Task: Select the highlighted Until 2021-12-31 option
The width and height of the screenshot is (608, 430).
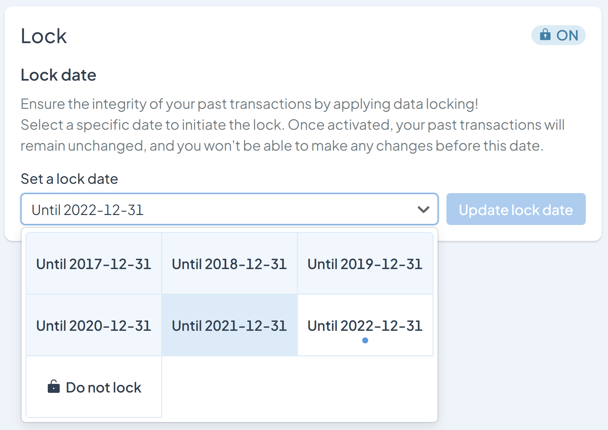Action: click(229, 325)
